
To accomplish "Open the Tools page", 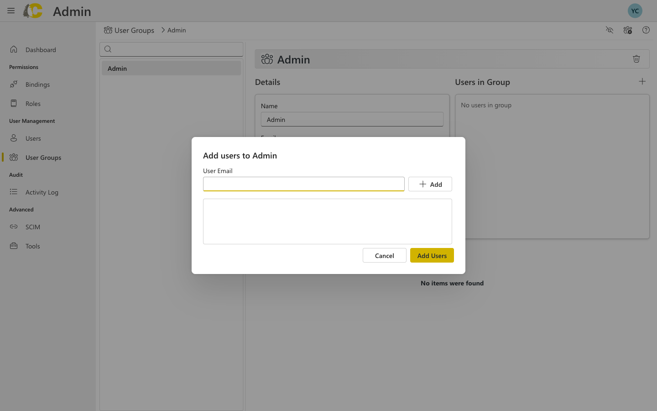I will click(32, 246).
